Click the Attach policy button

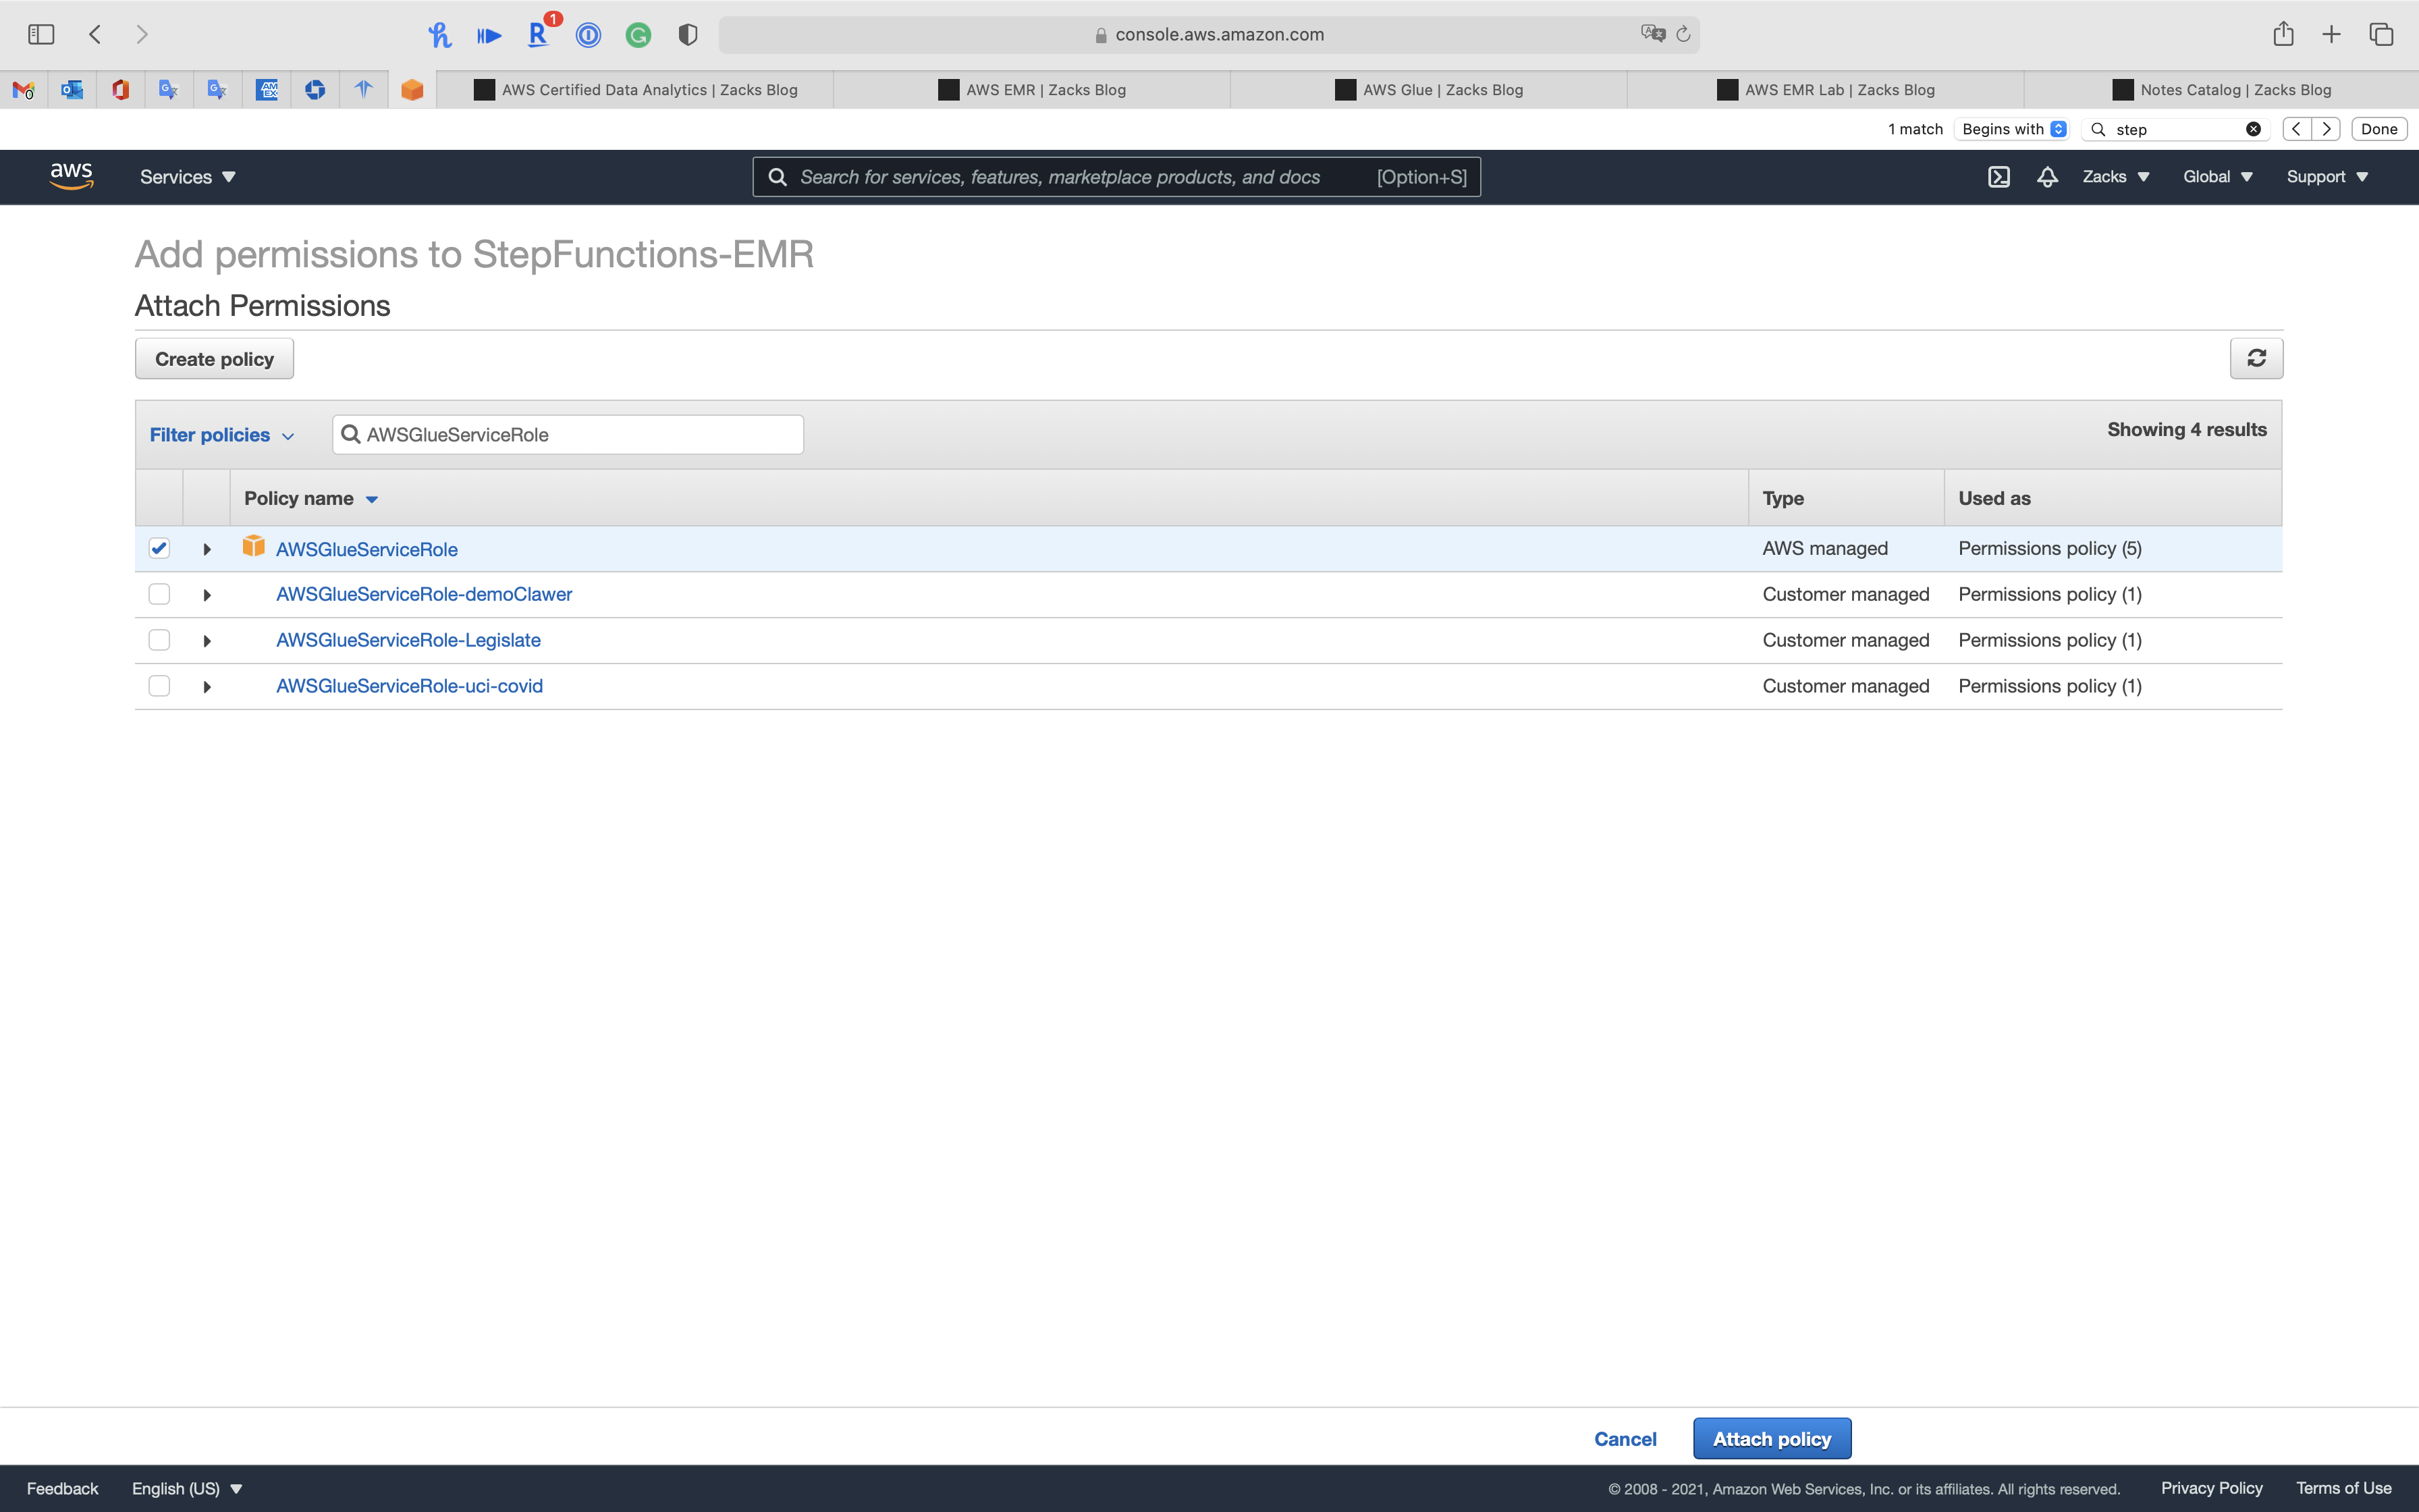pyautogui.click(x=1771, y=1438)
